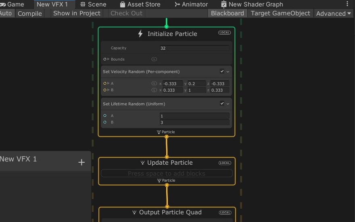Click Output Particle Quad input flow port
Viewport: 355px width, 222px height.
167,207
